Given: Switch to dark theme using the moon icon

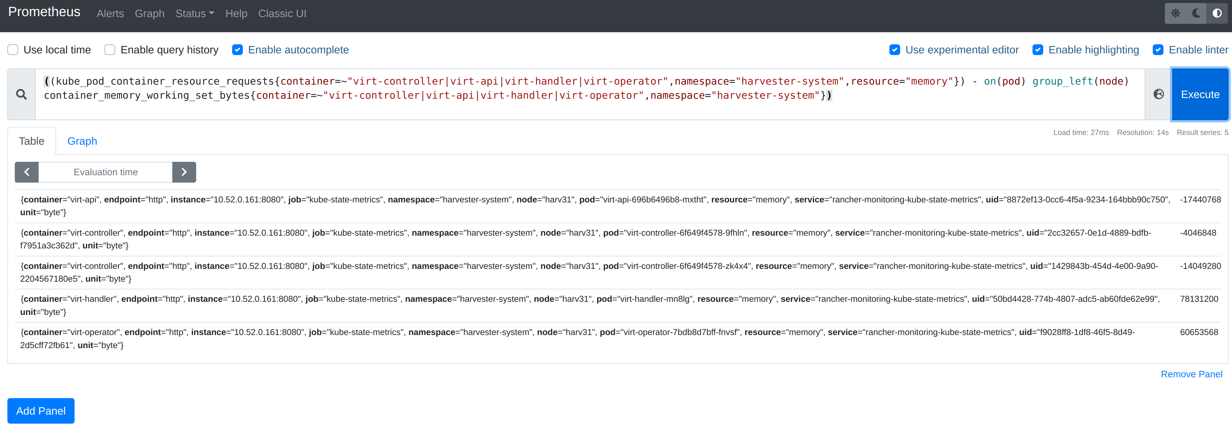Looking at the screenshot, I should [1196, 13].
